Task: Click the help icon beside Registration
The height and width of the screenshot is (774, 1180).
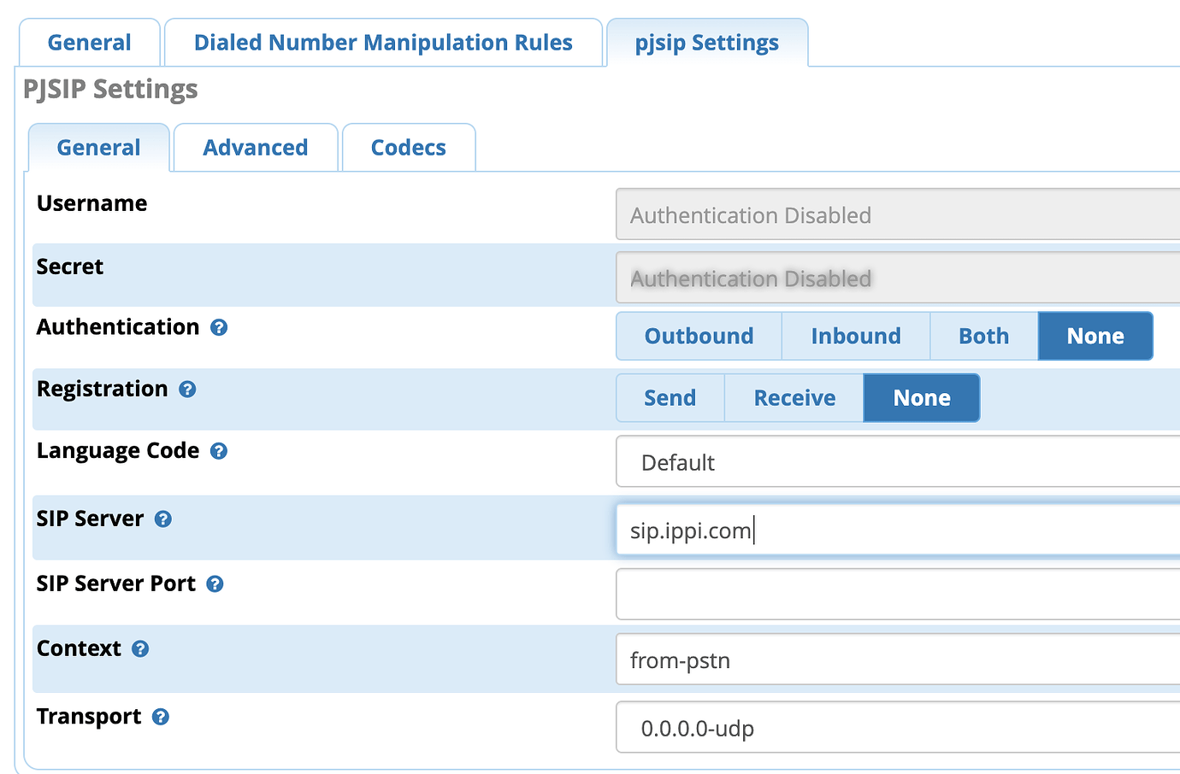Action: (x=187, y=390)
